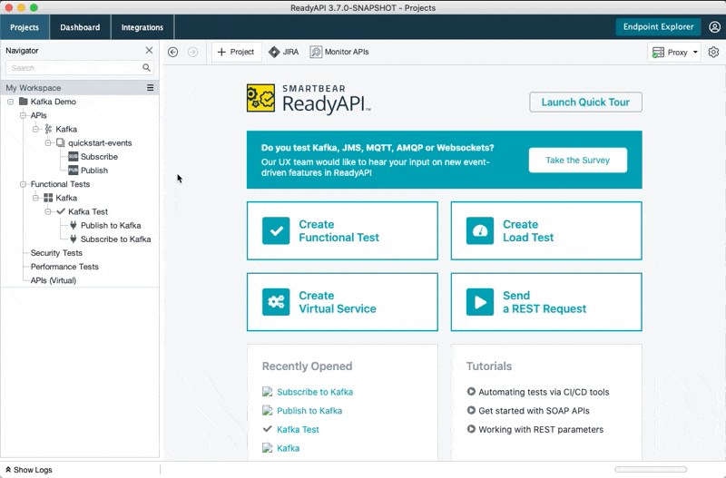Open Working with REST parameters tutorial

(x=541, y=429)
